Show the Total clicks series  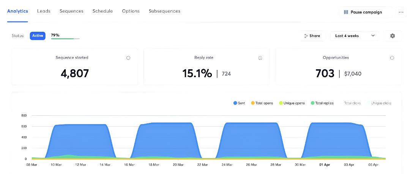pyautogui.click(x=353, y=103)
